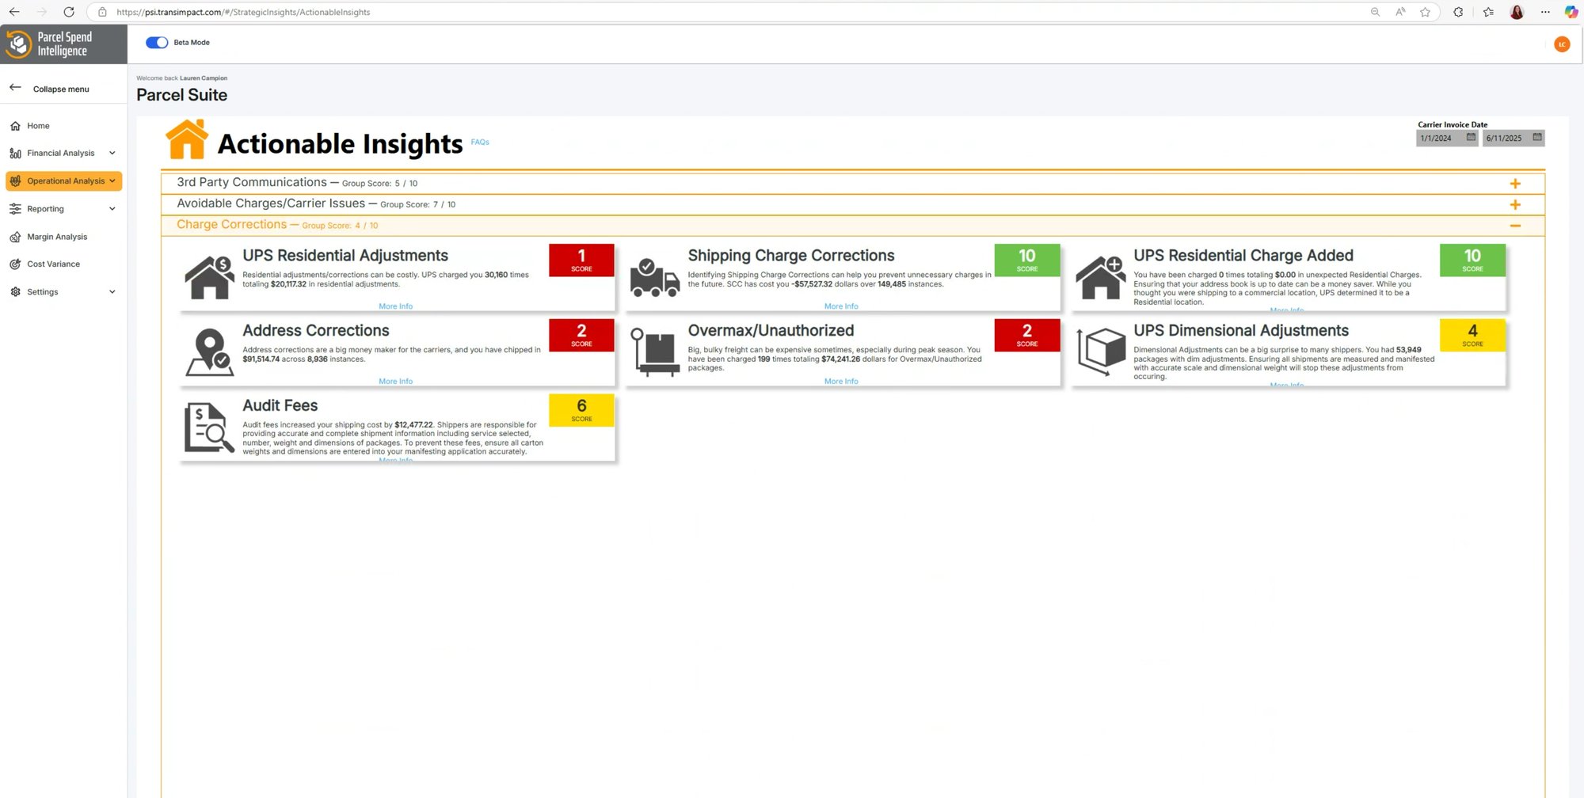Click the Financial Analysis chart icon
This screenshot has height=798, width=1584.
[15, 154]
